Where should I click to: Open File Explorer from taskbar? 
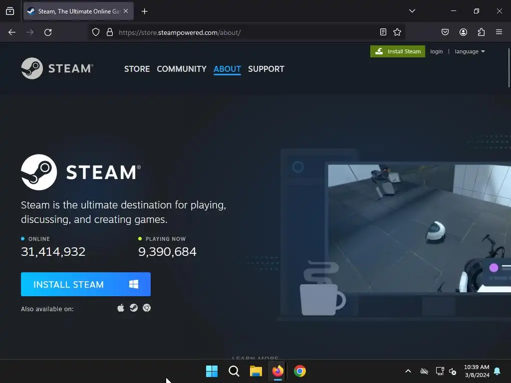(x=256, y=371)
